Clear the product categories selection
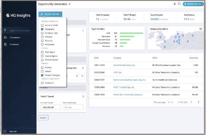Image resolution: width=206 pixels, height=135 pixels. coord(77,76)
